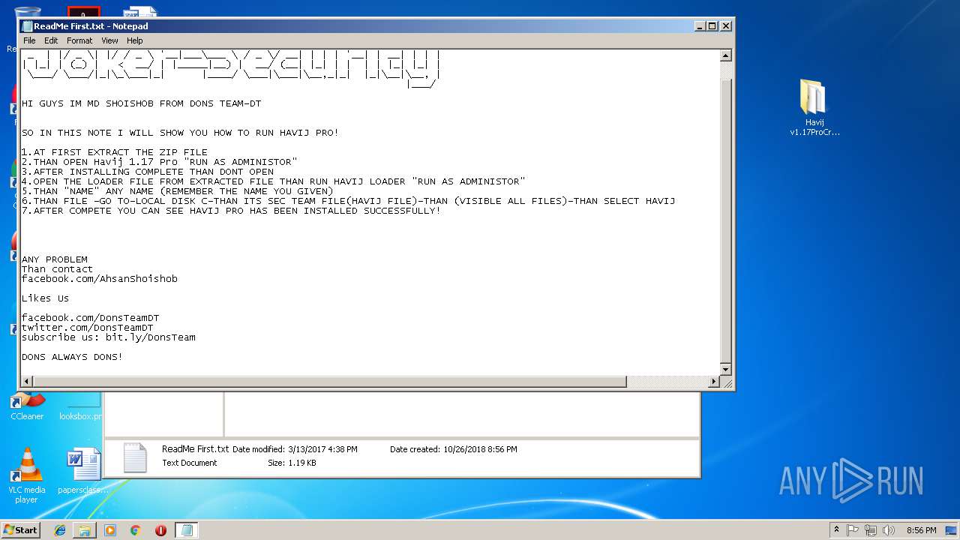The width and height of the screenshot is (960, 540).
Task: Open Windows Media Player from the taskbar
Action: 110,530
